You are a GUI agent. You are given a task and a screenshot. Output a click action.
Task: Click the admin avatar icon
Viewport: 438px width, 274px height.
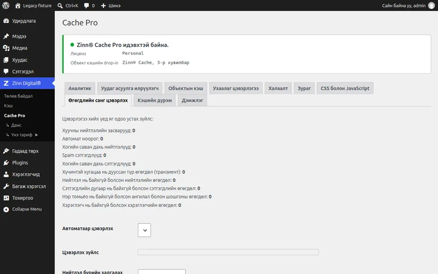coord(431,5)
